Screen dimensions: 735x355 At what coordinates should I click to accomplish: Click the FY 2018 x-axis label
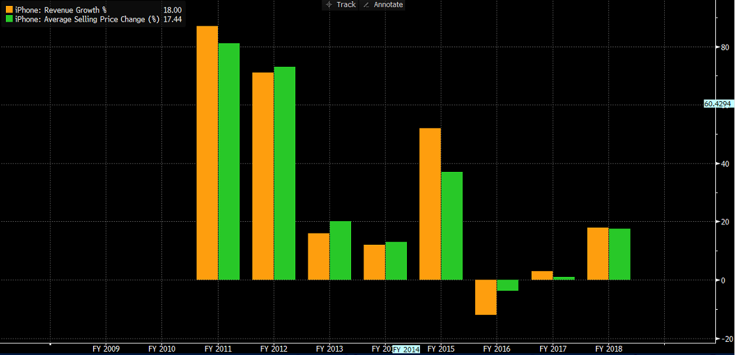click(x=608, y=349)
